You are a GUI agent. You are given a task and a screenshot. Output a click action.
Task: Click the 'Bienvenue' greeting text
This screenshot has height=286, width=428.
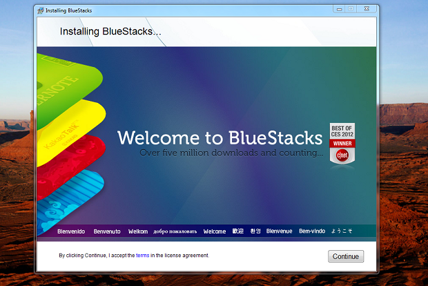point(280,231)
